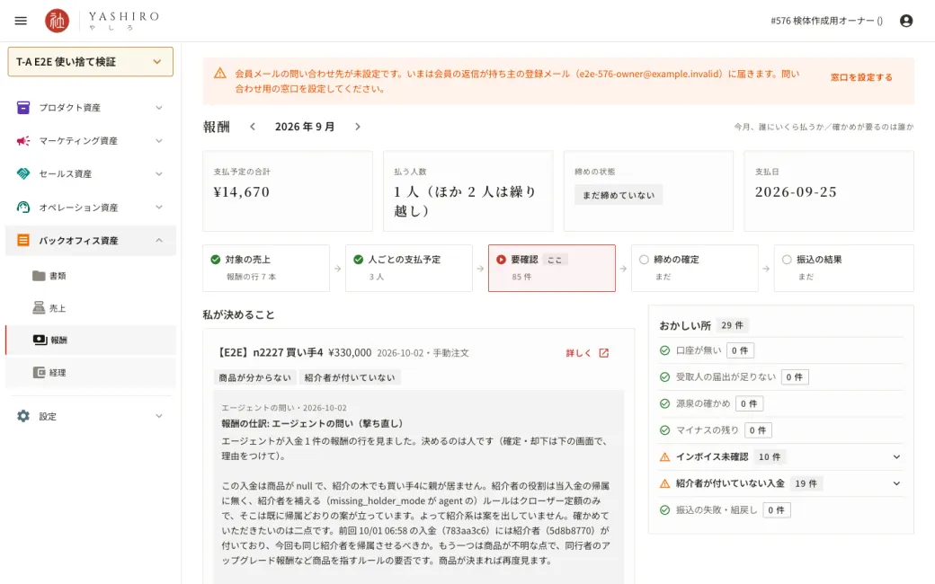Select the 振込の結果 step radio indicator
Viewport: 935px width, 584px height.
click(788, 260)
